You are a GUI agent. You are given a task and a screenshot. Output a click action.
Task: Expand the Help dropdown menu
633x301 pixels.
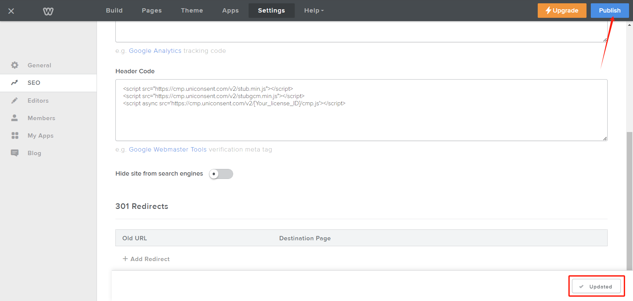314,11
